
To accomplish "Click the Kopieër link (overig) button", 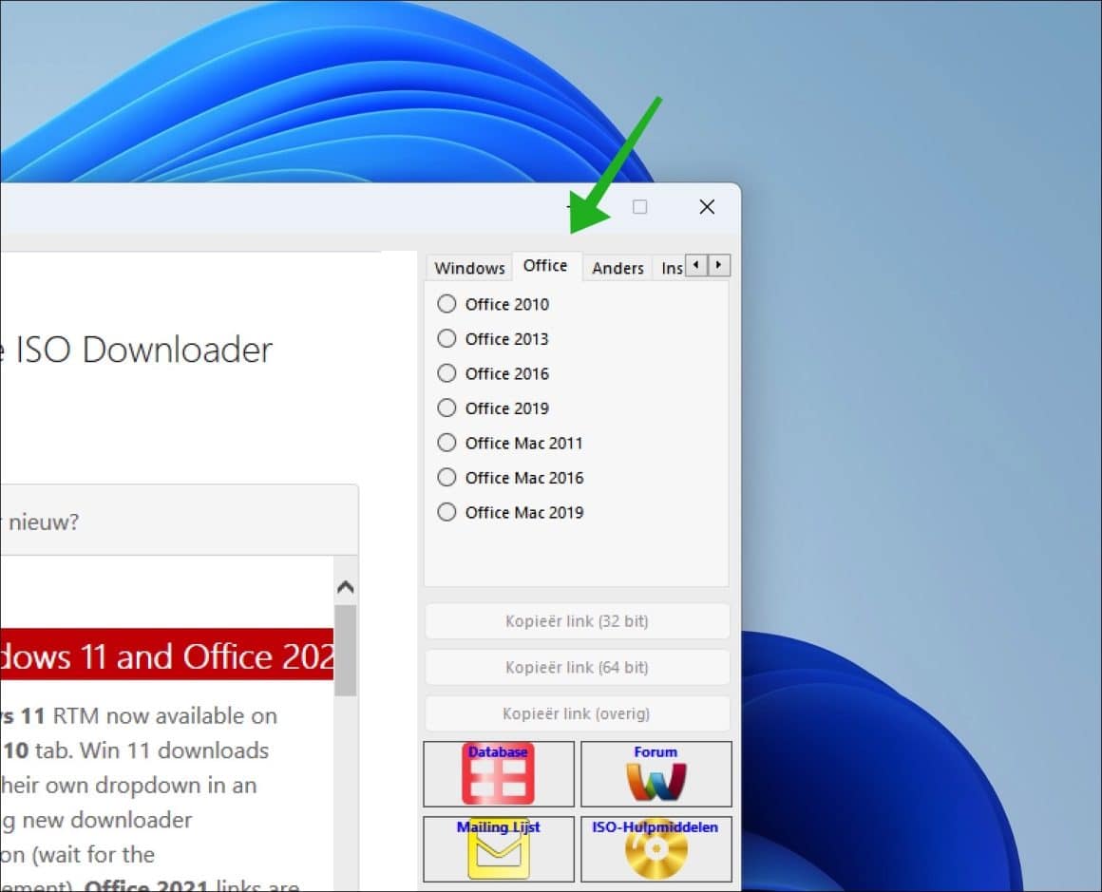I will pos(577,713).
